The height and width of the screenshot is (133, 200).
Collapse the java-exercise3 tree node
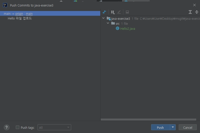tap(104, 18)
